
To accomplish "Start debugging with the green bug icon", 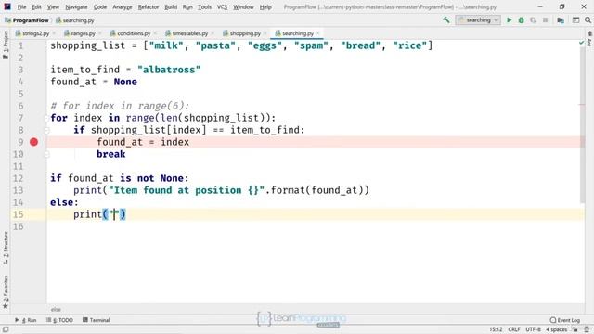I will (522, 20).
